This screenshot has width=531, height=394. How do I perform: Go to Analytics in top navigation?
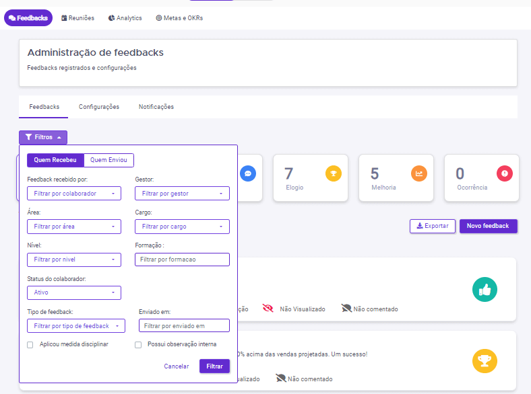[x=125, y=18]
